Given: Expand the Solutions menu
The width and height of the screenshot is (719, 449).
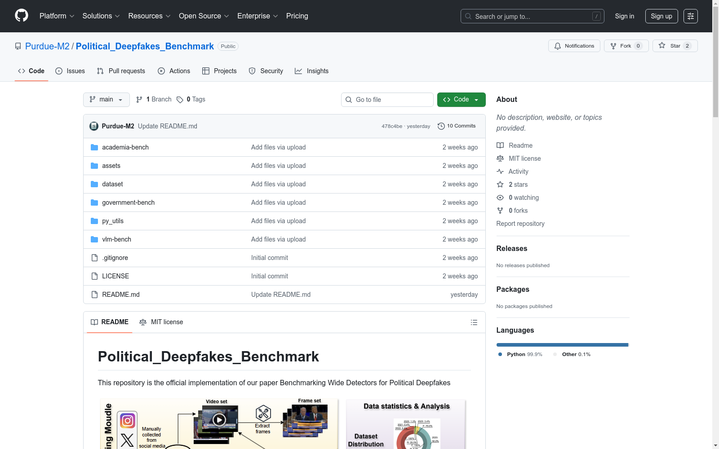Looking at the screenshot, I should coord(101,16).
